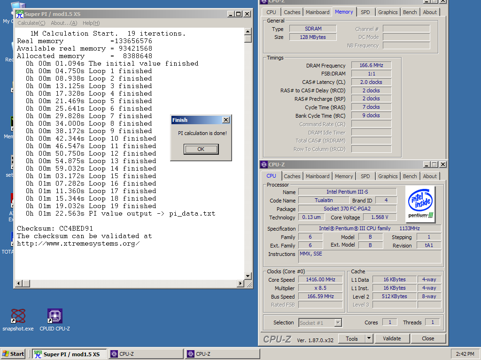Viewport: 481px width, 360px height.
Task: Click the Close button in CPU-Z
Action: 428,338
